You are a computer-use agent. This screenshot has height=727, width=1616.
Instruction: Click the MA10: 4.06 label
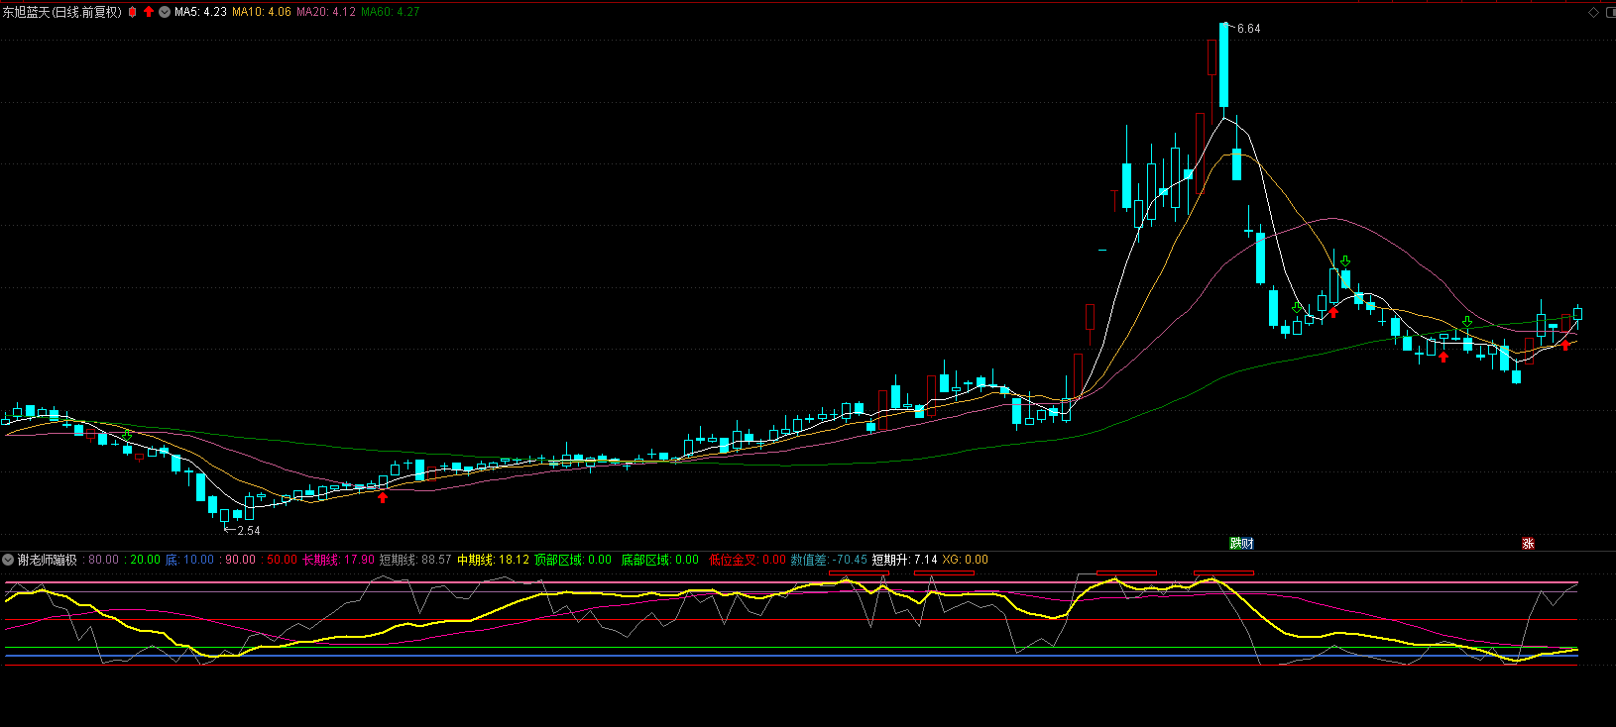[262, 12]
